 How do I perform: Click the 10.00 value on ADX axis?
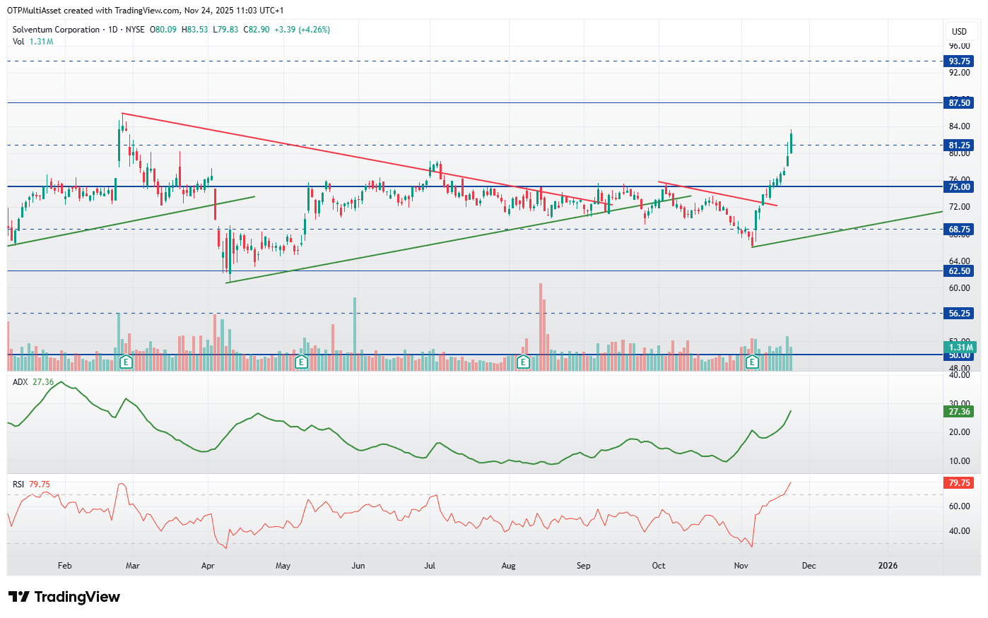click(959, 461)
